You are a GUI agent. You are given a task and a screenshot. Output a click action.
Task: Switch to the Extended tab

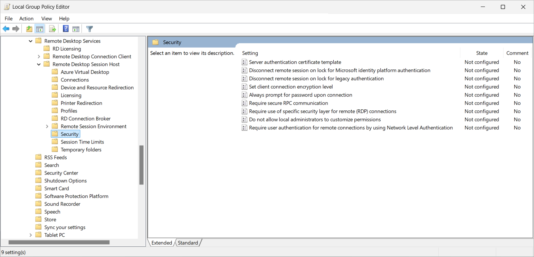click(x=162, y=243)
